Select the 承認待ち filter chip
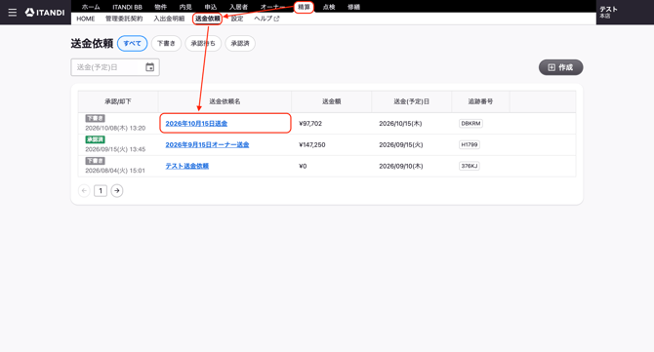 (203, 43)
